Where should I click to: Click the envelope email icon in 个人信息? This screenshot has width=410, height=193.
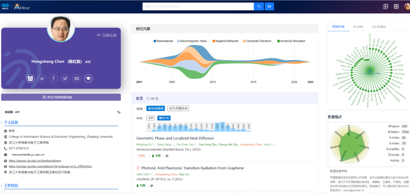(x=5, y=155)
